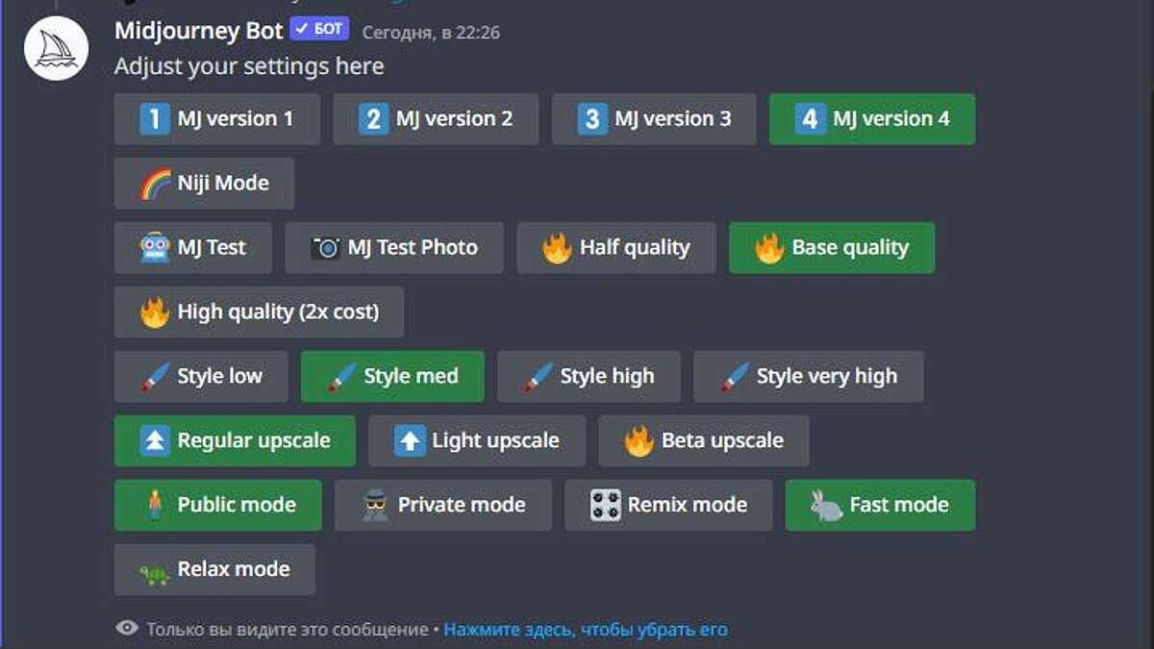Click the detective icon on Private mode
Screen dimensions: 1154x649
(375, 506)
